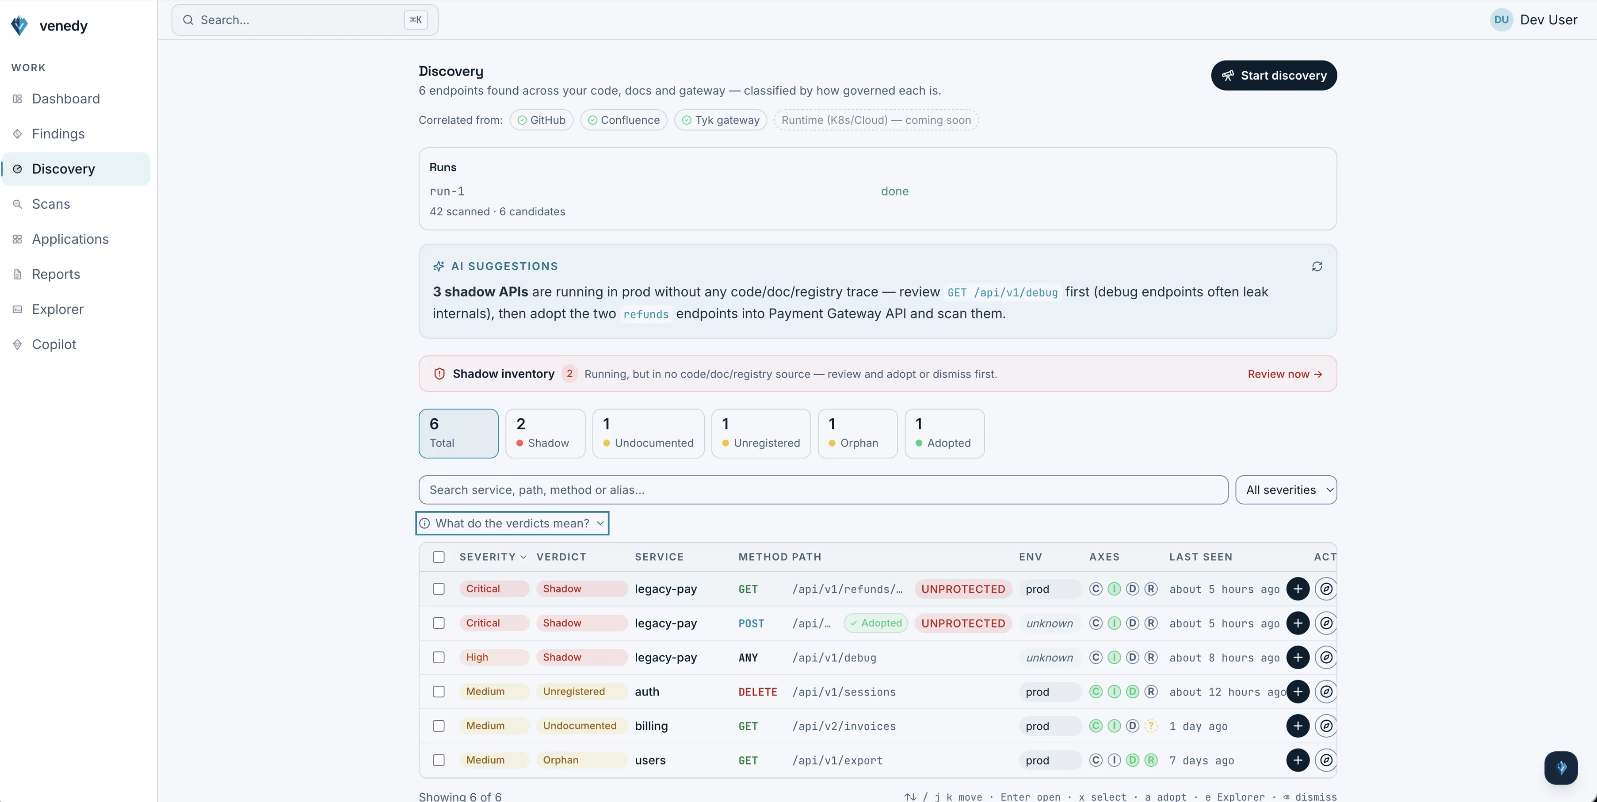This screenshot has height=802, width=1597.
Task: Click the adopt plus icon for billing invoices row
Action: point(1297,726)
